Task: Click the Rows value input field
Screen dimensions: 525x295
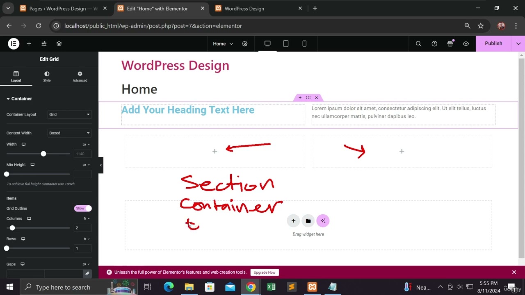Action: click(82, 248)
